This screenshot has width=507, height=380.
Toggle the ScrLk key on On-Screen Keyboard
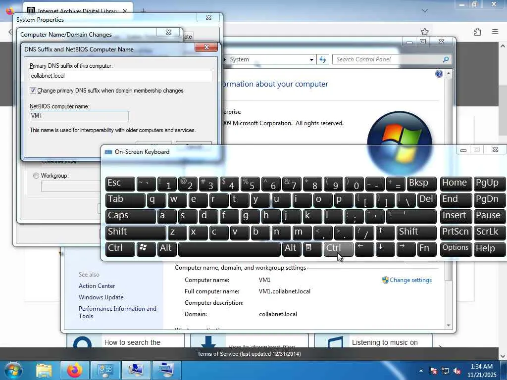tap(489, 233)
